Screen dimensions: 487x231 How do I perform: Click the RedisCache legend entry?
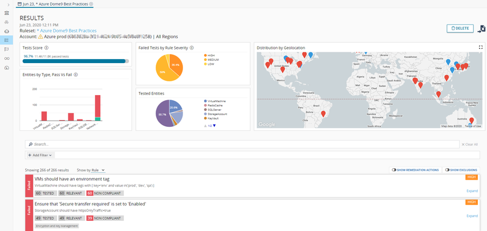tap(213, 105)
